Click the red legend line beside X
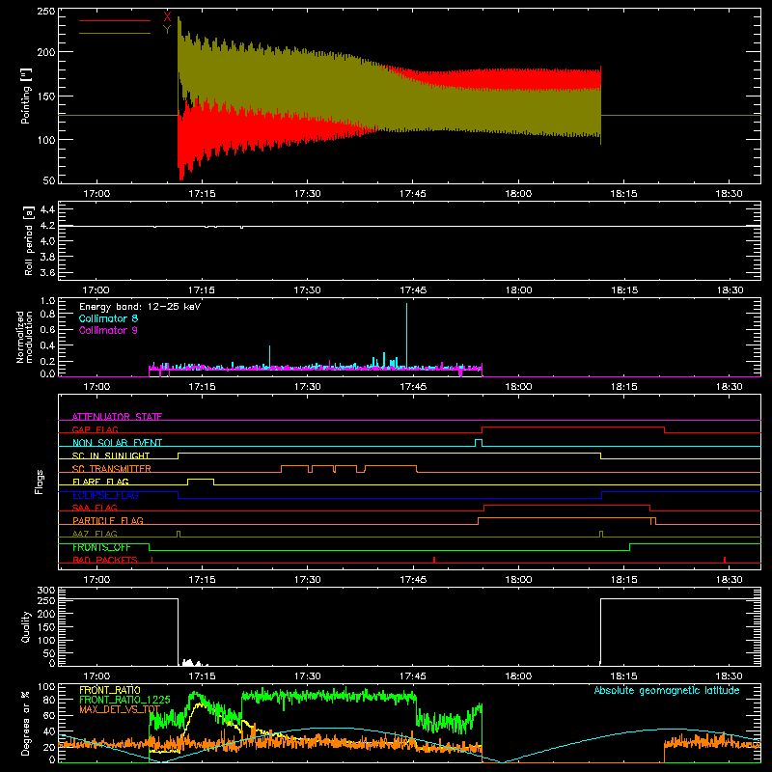 coord(115,20)
